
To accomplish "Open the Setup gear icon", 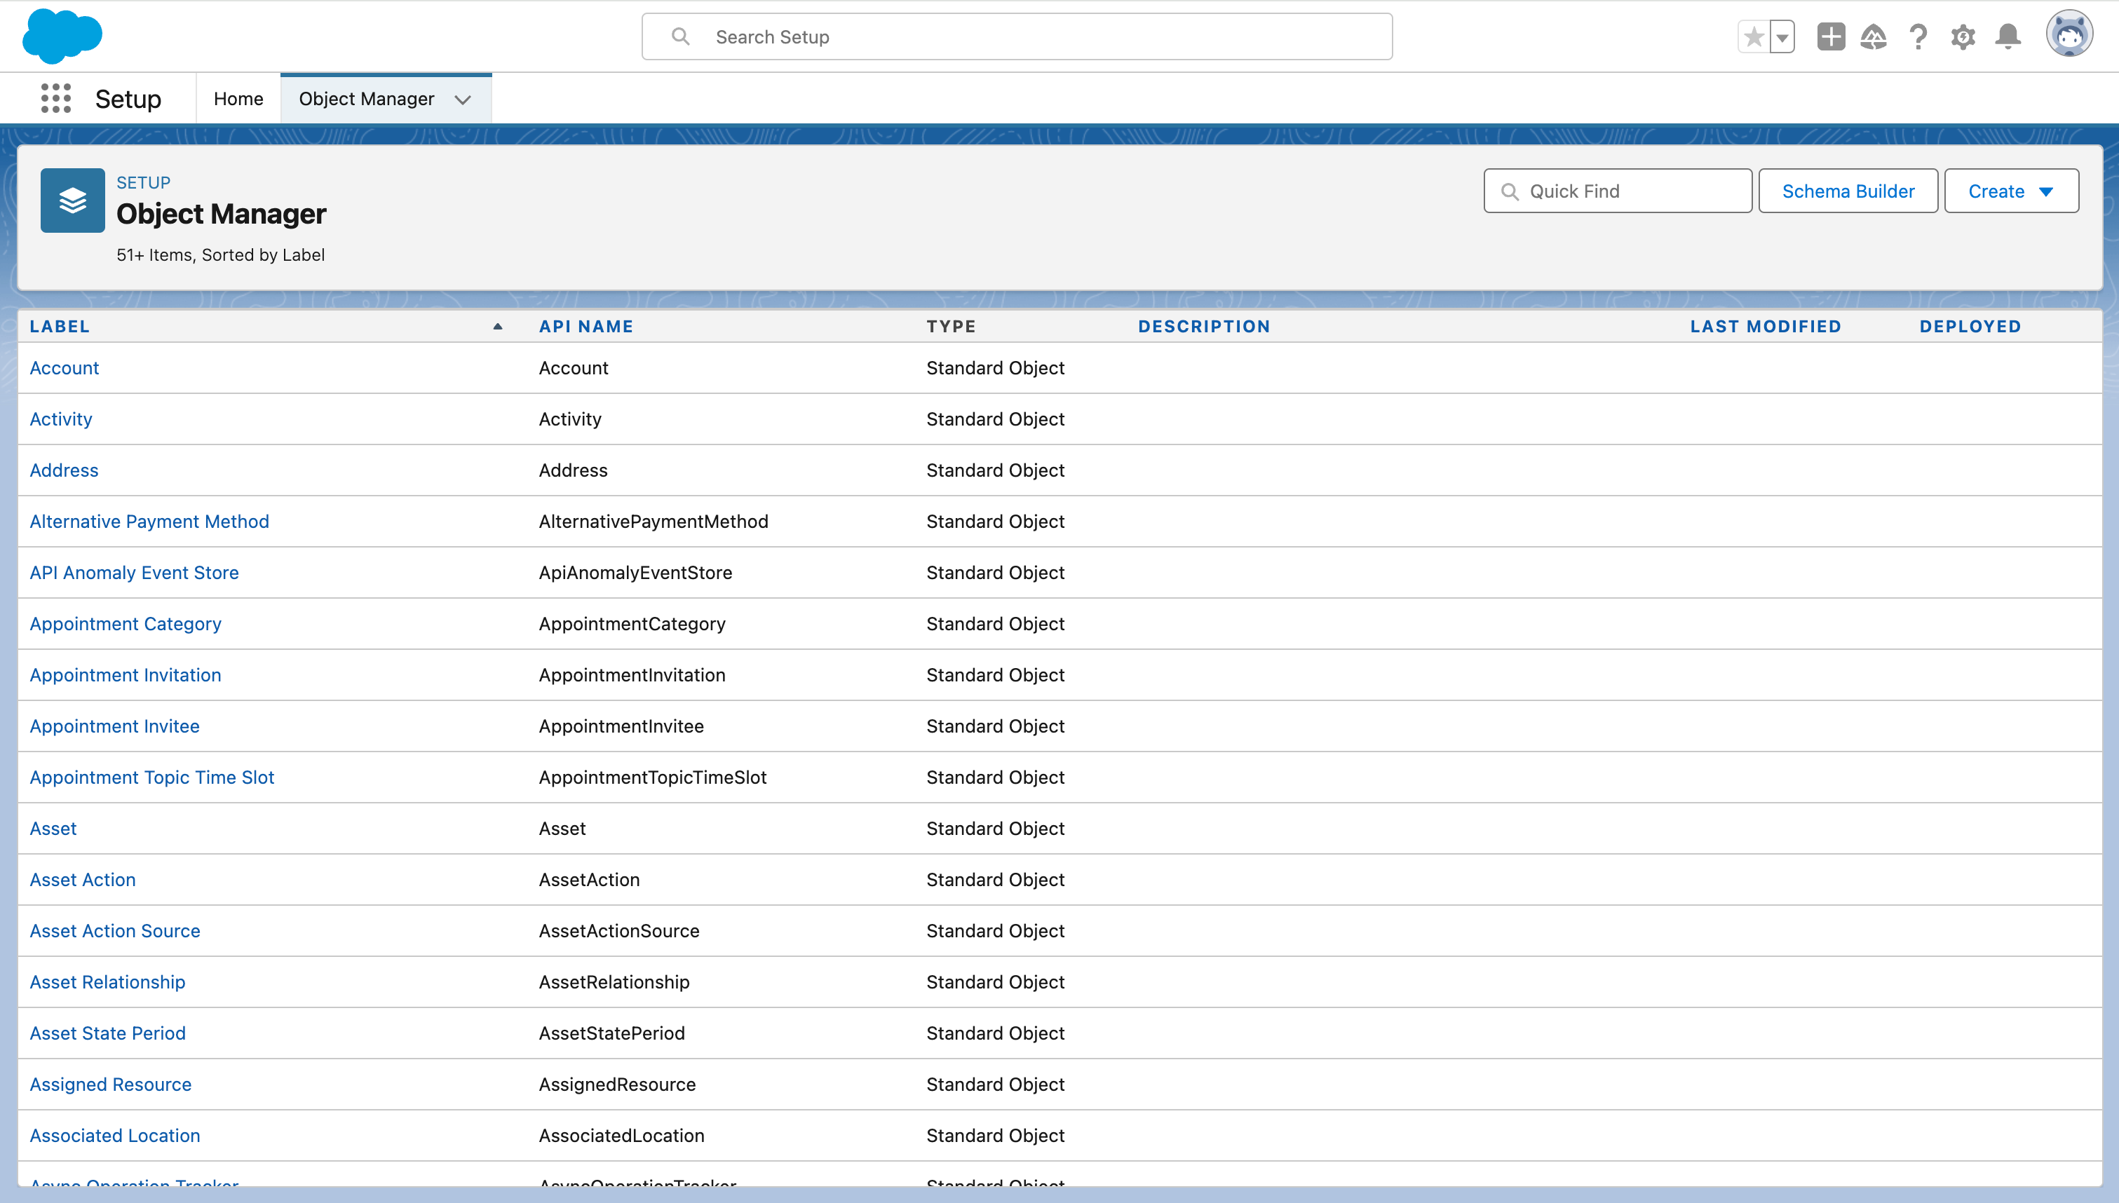I will coord(1963,37).
